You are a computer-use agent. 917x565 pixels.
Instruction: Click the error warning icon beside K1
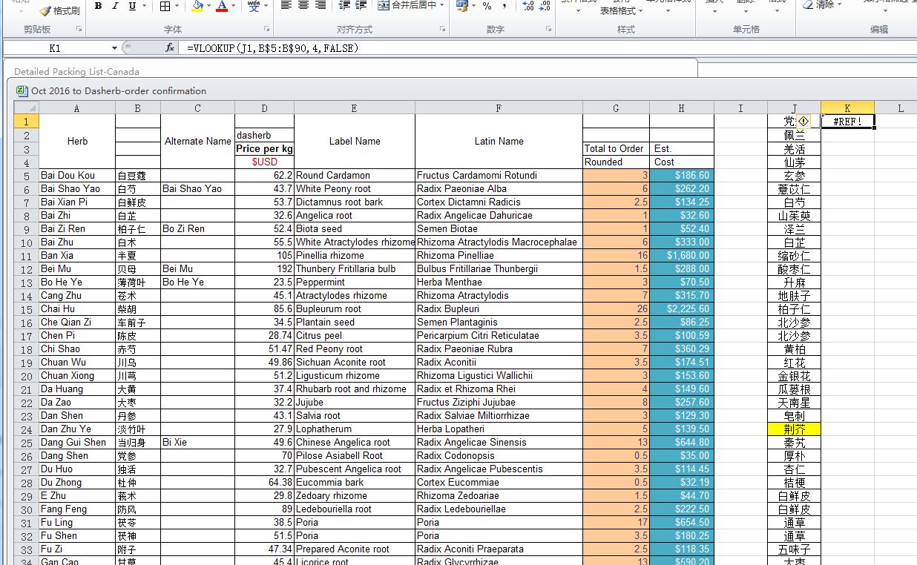pyautogui.click(x=803, y=121)
